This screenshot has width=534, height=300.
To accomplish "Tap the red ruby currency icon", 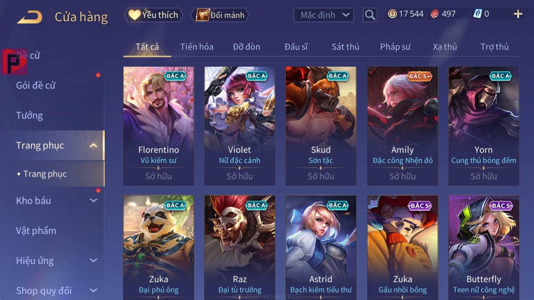I will click(x=435, y=14).
